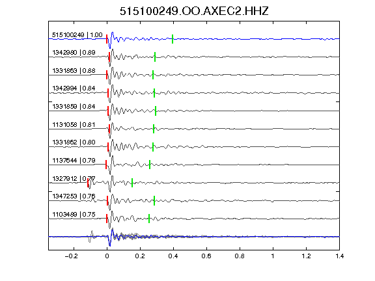The height and width of the screenshot is (281, 375).
Task: Click the green marker on the blue trace
Action: [173, 39]
